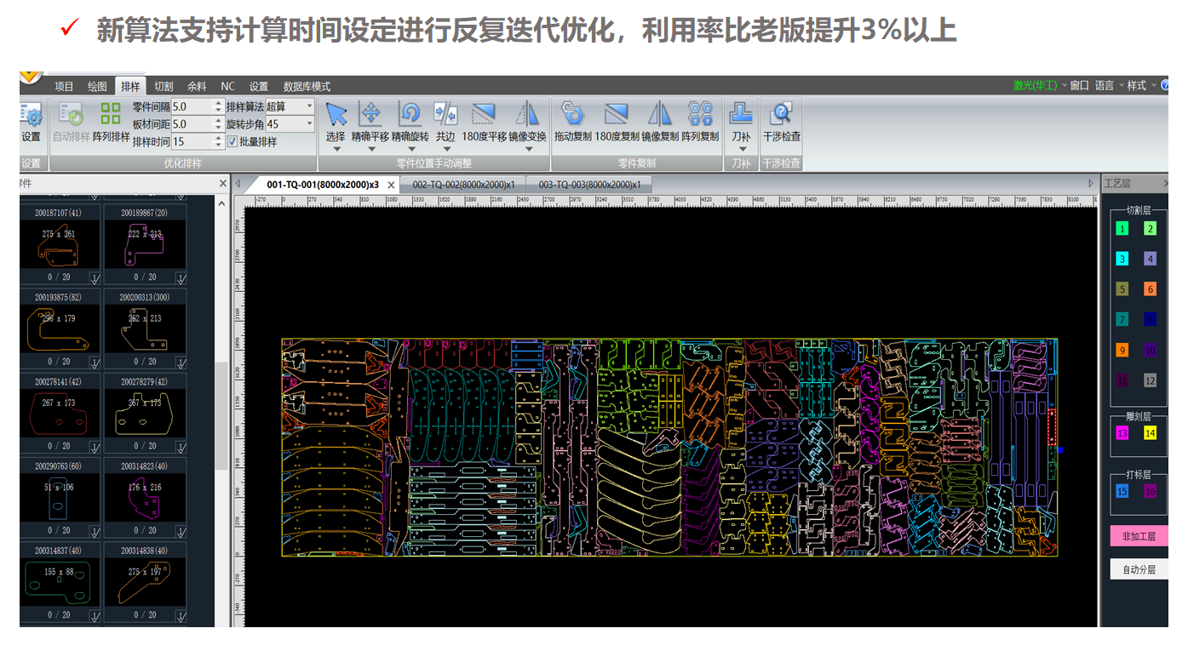This screenshot has width=1188, height=651.
Task: Toggle checkmark on part 200314823(40)
Action: coord(180,530)
